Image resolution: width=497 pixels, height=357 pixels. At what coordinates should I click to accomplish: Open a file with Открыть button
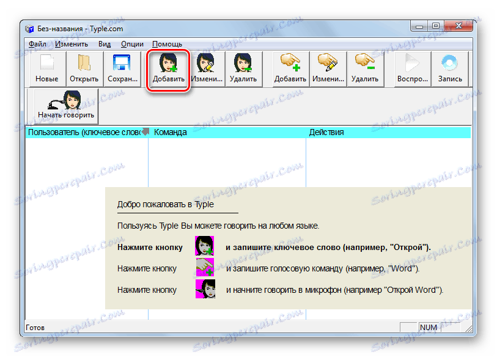coord(84,68)
